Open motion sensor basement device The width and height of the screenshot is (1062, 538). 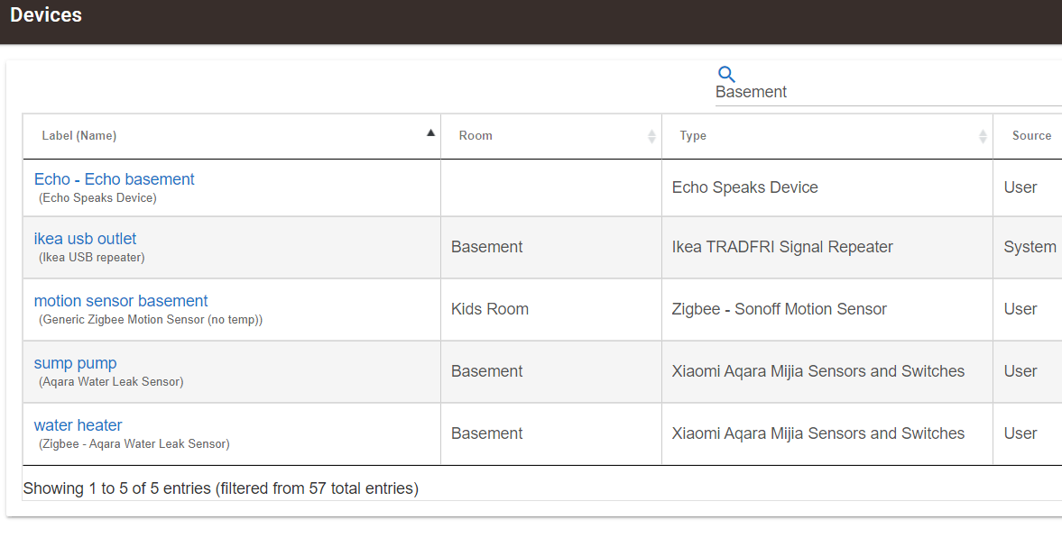121,301
